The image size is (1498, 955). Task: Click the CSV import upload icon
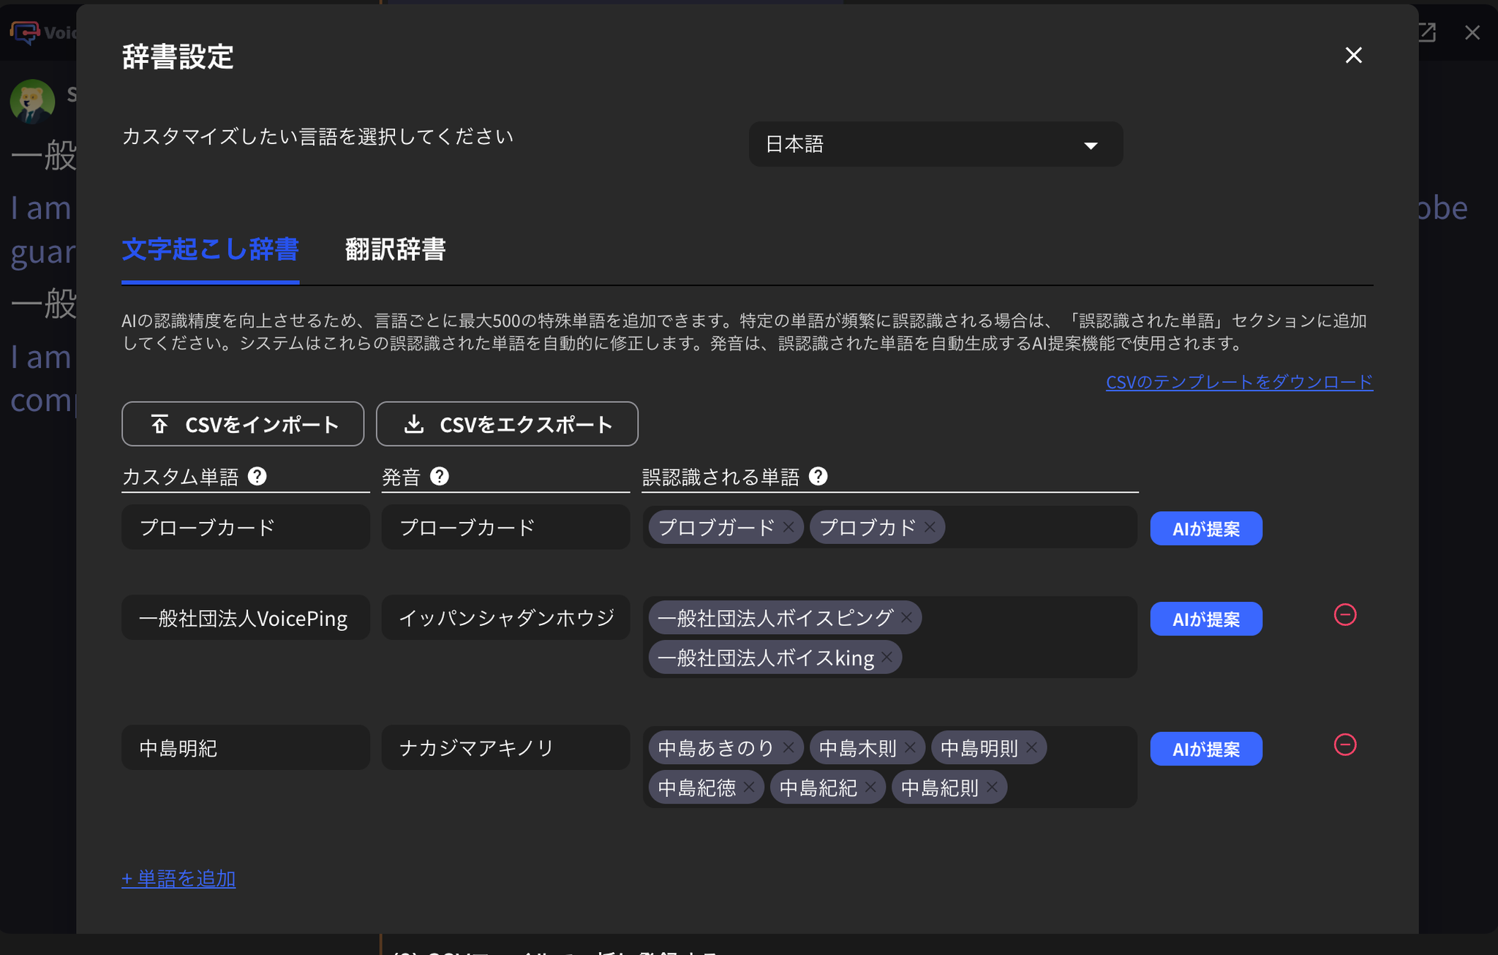tap(159, 424)
